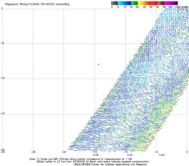Click the gray 0–5 knots legend swatch
The width and height of the screenshot is (189, 166).
click(x=114, y=3)
